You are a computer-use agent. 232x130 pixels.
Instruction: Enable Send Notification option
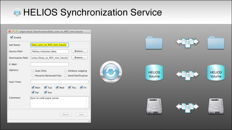click(x=66, y=76)
